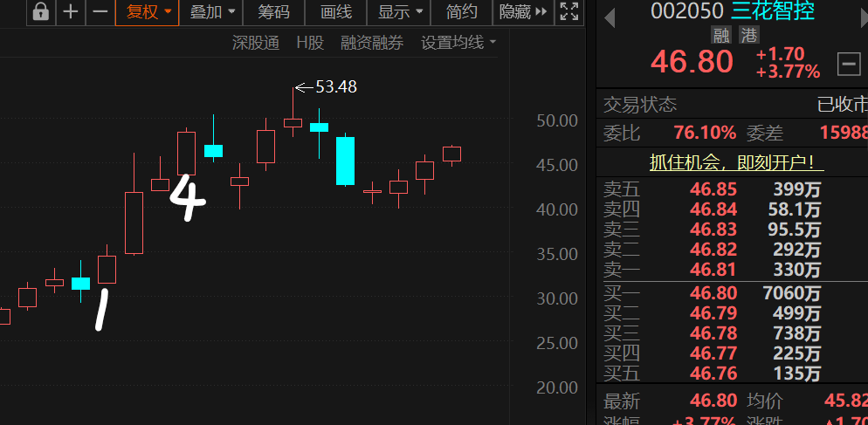Screen dimensions: 868x425
Task: Toggle the 融资融券 indicator
Action: (372, 43)
